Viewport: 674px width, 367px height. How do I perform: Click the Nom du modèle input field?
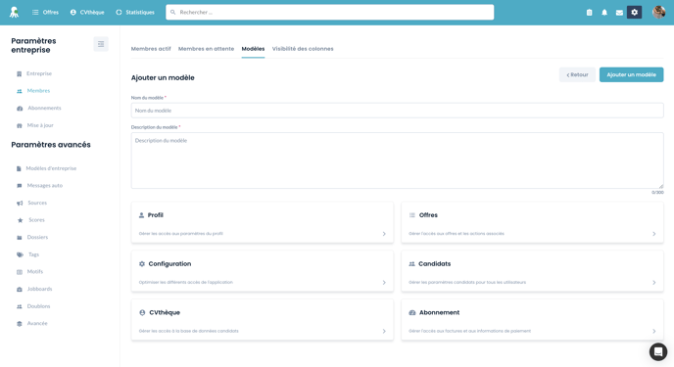click(x=397, y=111)
